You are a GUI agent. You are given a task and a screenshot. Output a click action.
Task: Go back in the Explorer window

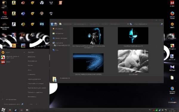click(52, 24)
